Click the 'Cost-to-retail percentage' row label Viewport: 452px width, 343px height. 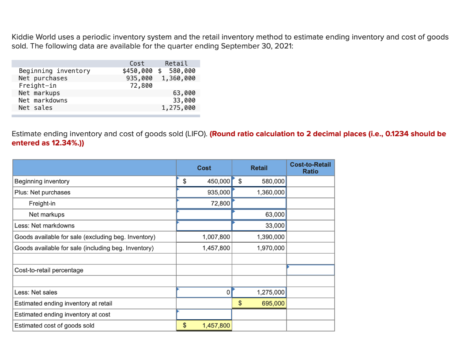[49, 270]
